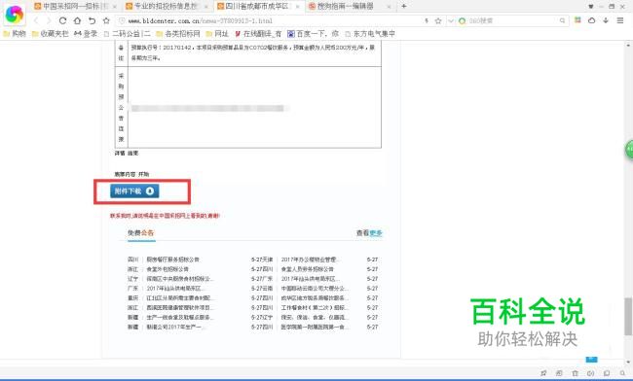633x381 pixels.
Task: Click the 登录 bookmark
Action: pyautogui.click(x=86, y=34)
